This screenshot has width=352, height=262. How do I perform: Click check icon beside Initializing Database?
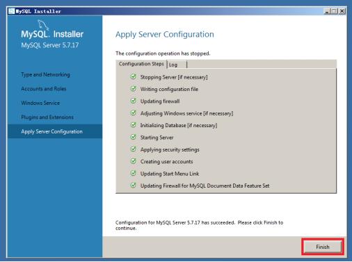tap(133, 124)
